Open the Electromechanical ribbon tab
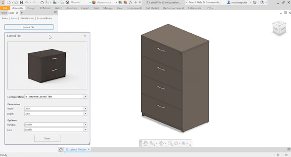This screenshot has width=291, height=157. coord(173,8)
